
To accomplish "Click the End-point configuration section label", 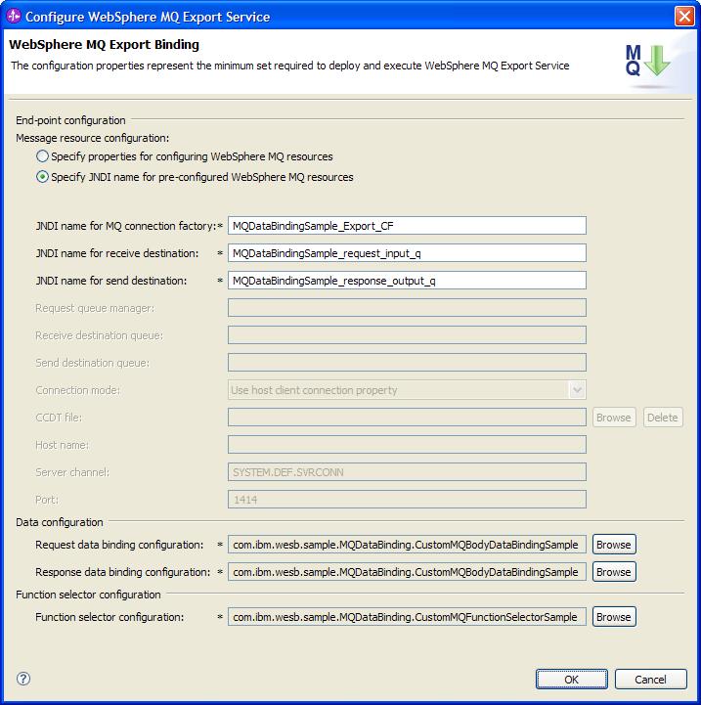I will (x=70, y=120).
